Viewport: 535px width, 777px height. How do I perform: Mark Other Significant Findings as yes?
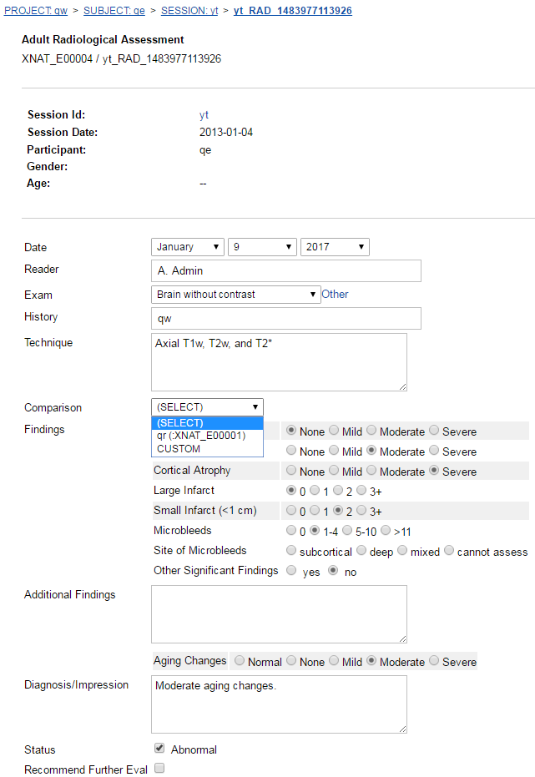click(x=290, y=572)
